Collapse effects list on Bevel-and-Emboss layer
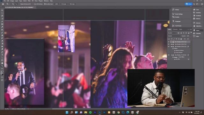204x115 pixels. point(190,47)
